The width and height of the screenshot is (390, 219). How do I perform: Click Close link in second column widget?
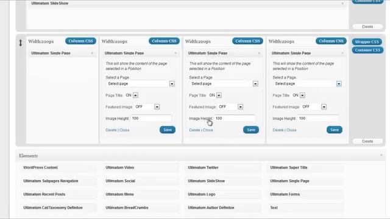(124, 130)
